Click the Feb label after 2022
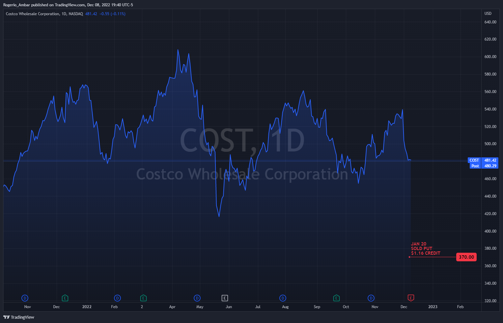Viewport: 503px width, 323px height. tap(114, 307)
